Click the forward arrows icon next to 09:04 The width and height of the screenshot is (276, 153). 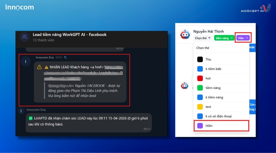65,57
